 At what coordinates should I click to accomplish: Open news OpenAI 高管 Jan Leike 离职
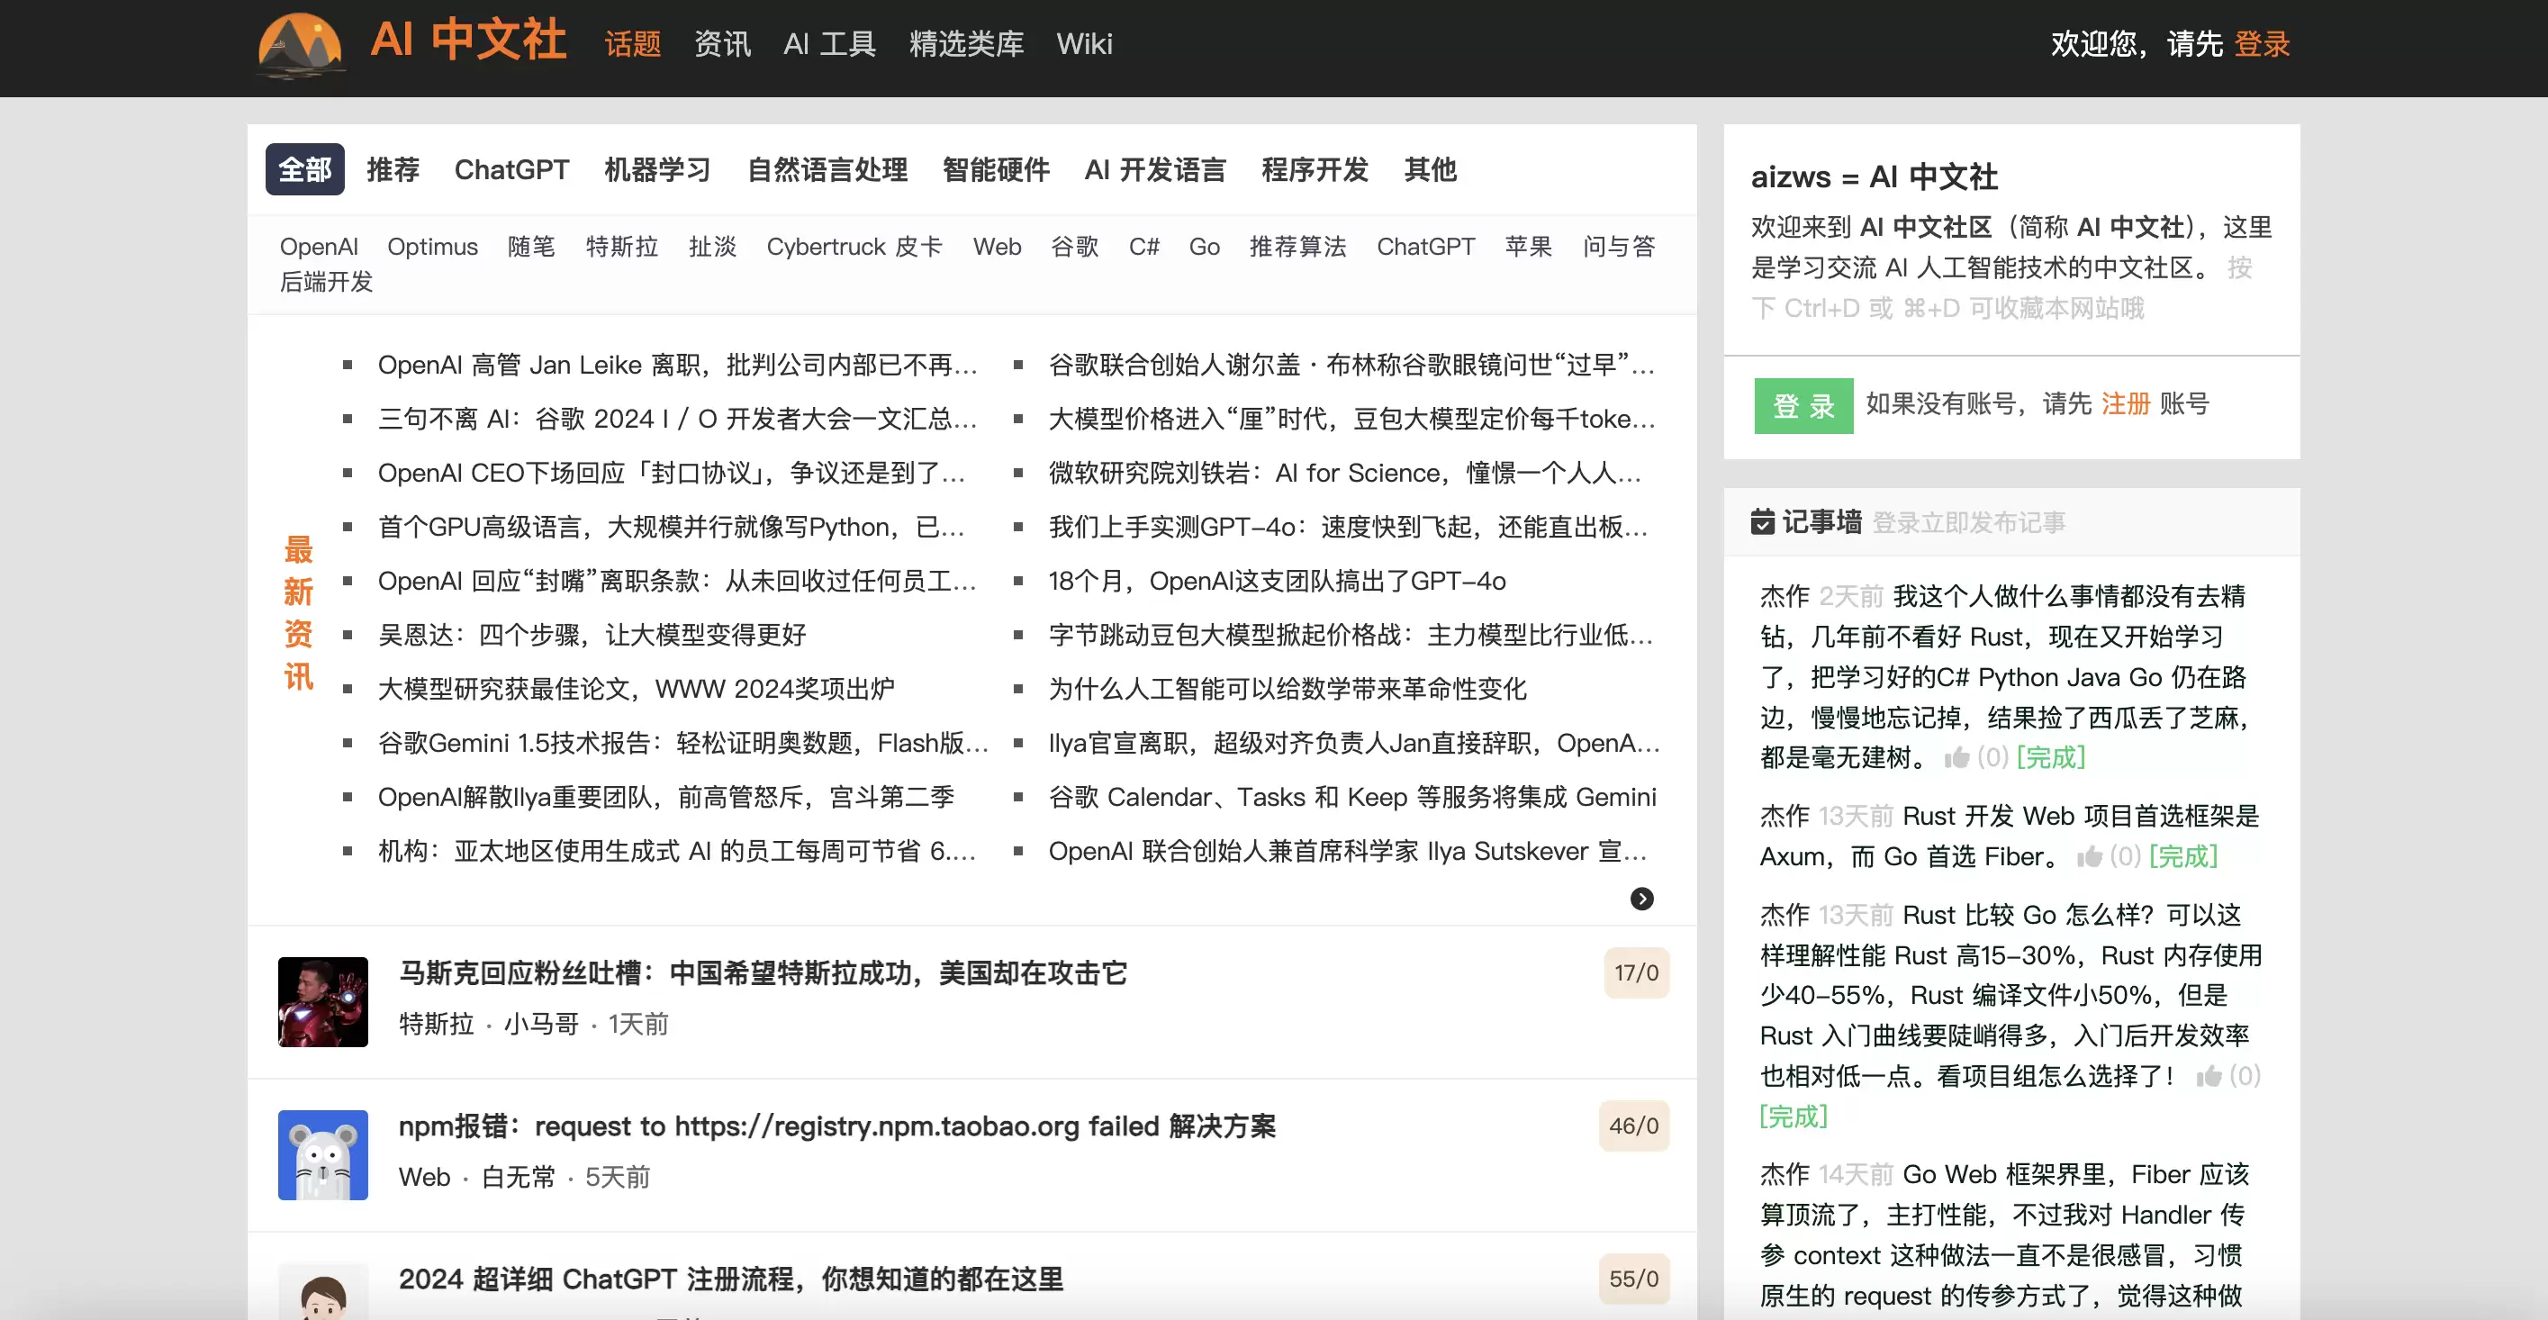coord(678,366)
